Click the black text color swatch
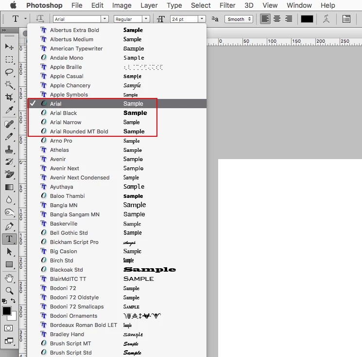Viewport: 362px width, 357px height. tap(307, 19)
